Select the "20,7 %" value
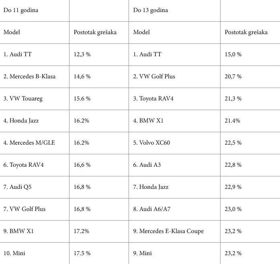This screenshot has width=280, height=264. [233, 76]
